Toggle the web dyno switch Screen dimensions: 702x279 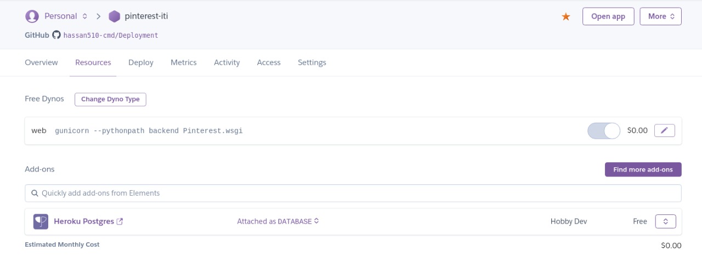tap(604, 130)
